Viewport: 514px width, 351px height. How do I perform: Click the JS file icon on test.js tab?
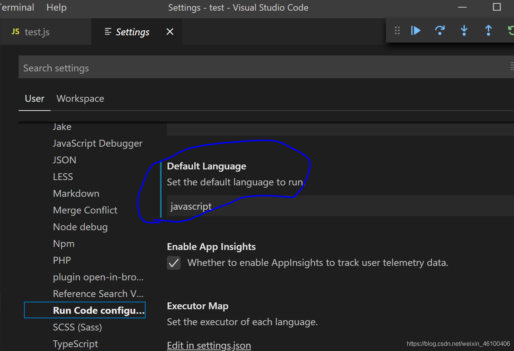click(x=16, y=32)
